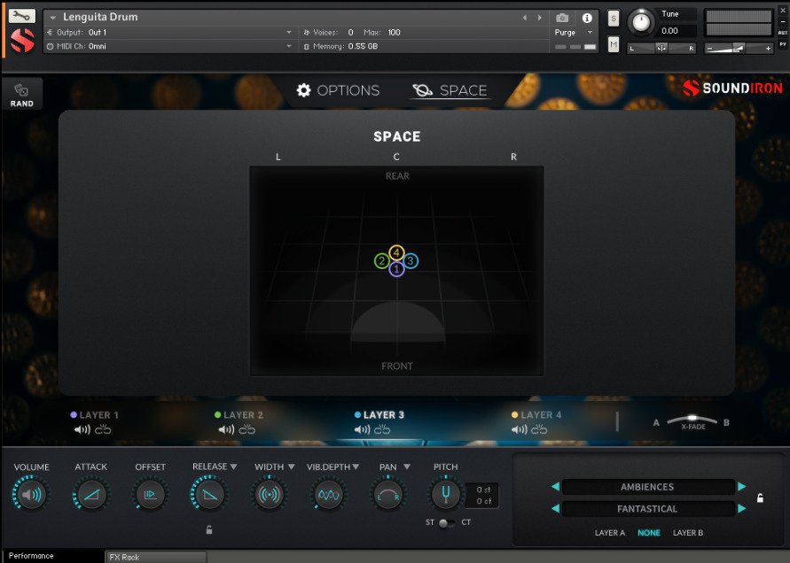This screenshot has height=563, width=790.
Task: Select LAYER B in the ambience panel
Action: click(688, 532)
